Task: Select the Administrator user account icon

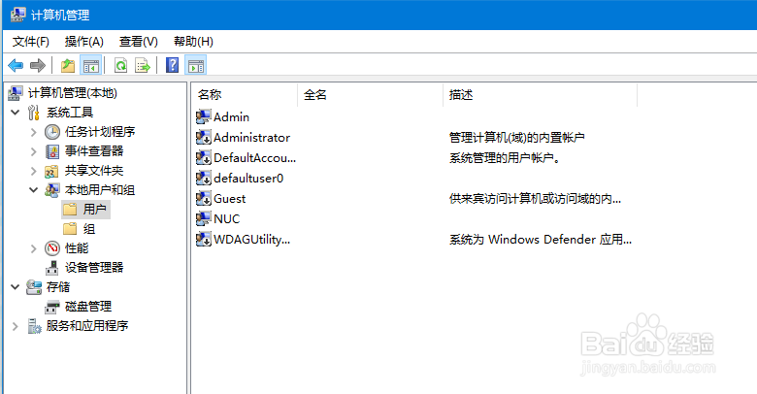Action: click(x=204, y=138)
